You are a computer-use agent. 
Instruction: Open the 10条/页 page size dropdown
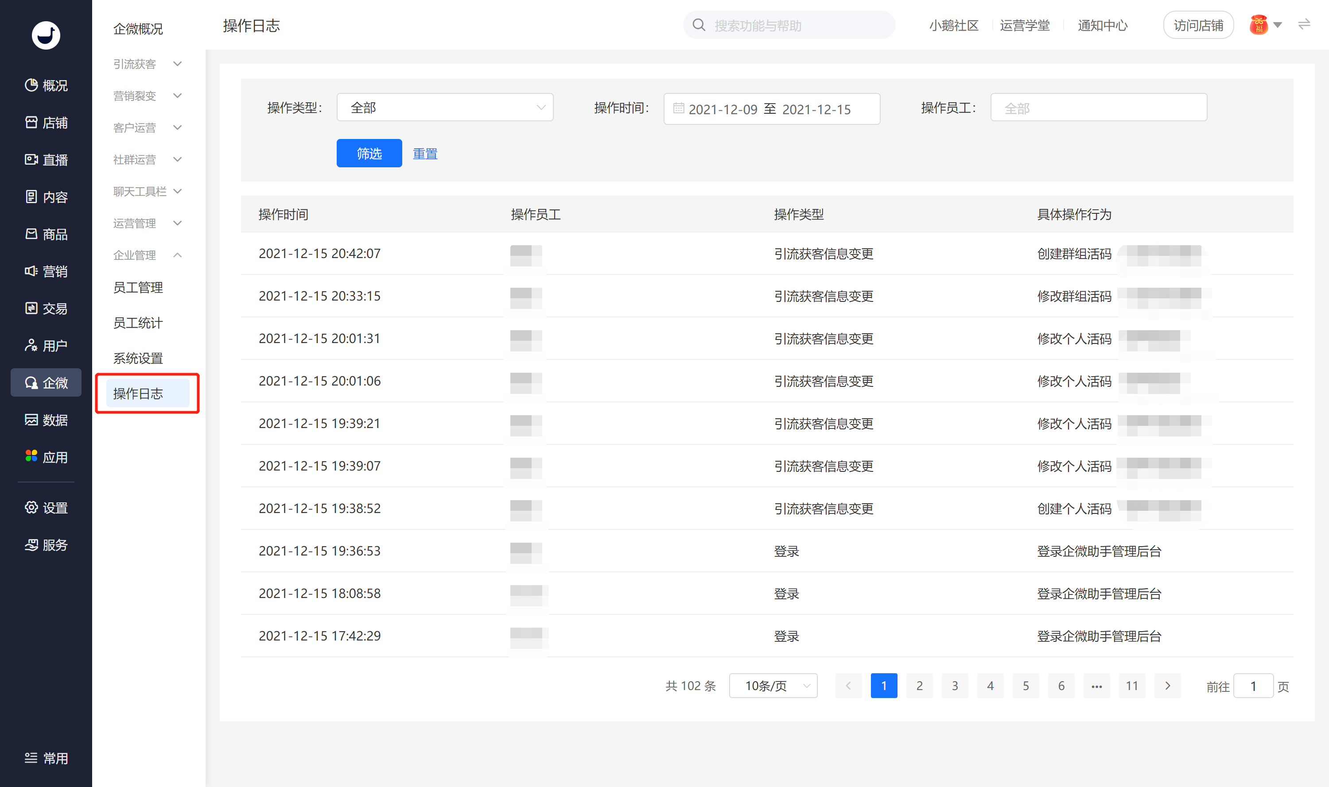point(773,686)
